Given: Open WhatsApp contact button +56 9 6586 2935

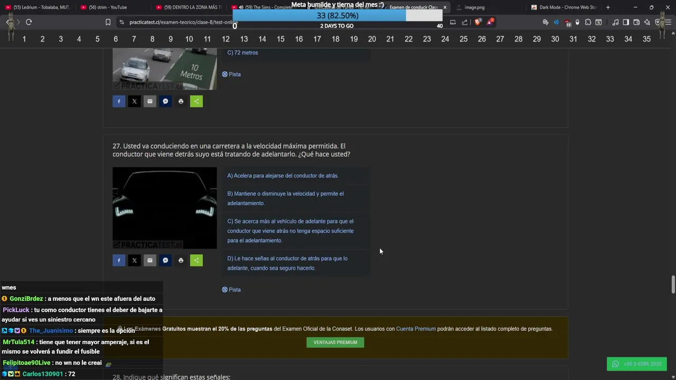Looking at the screenshot, I should [637, 364].
